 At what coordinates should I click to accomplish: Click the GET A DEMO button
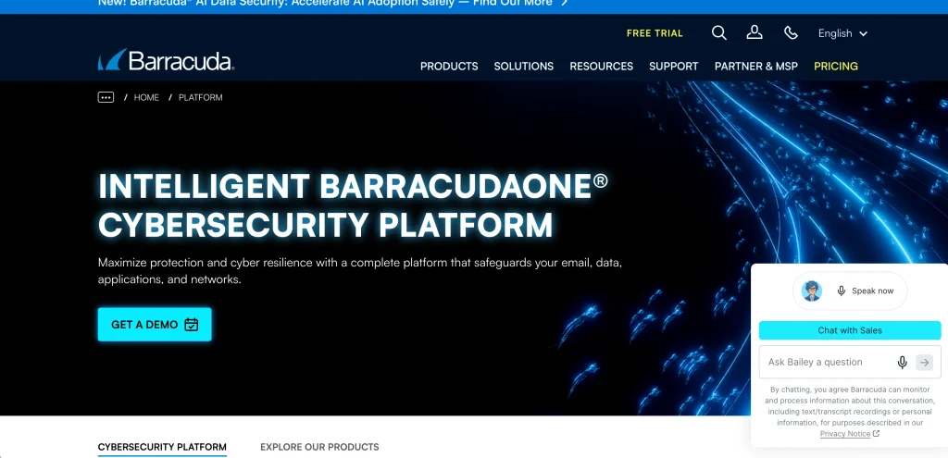155,325
